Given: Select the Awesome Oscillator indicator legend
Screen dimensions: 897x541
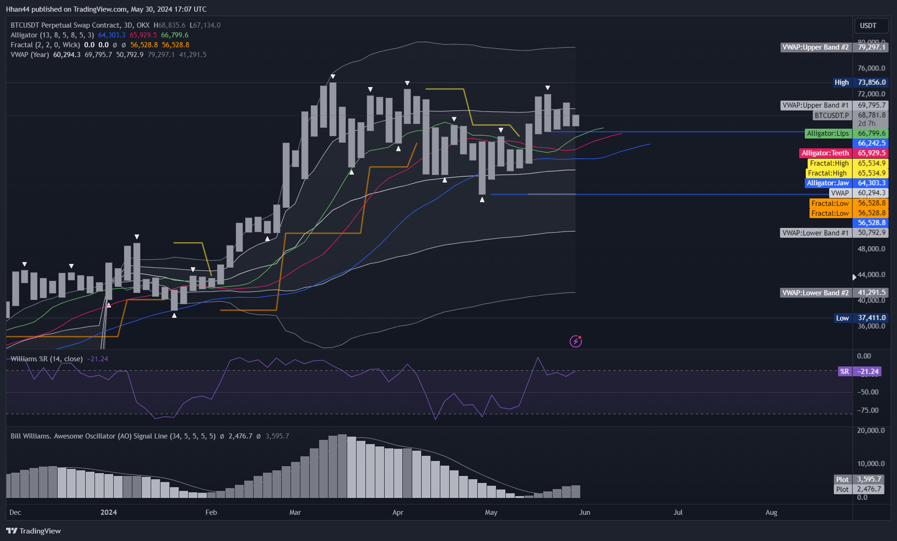Looking at the screenshot, I should (x=150, y=436).
